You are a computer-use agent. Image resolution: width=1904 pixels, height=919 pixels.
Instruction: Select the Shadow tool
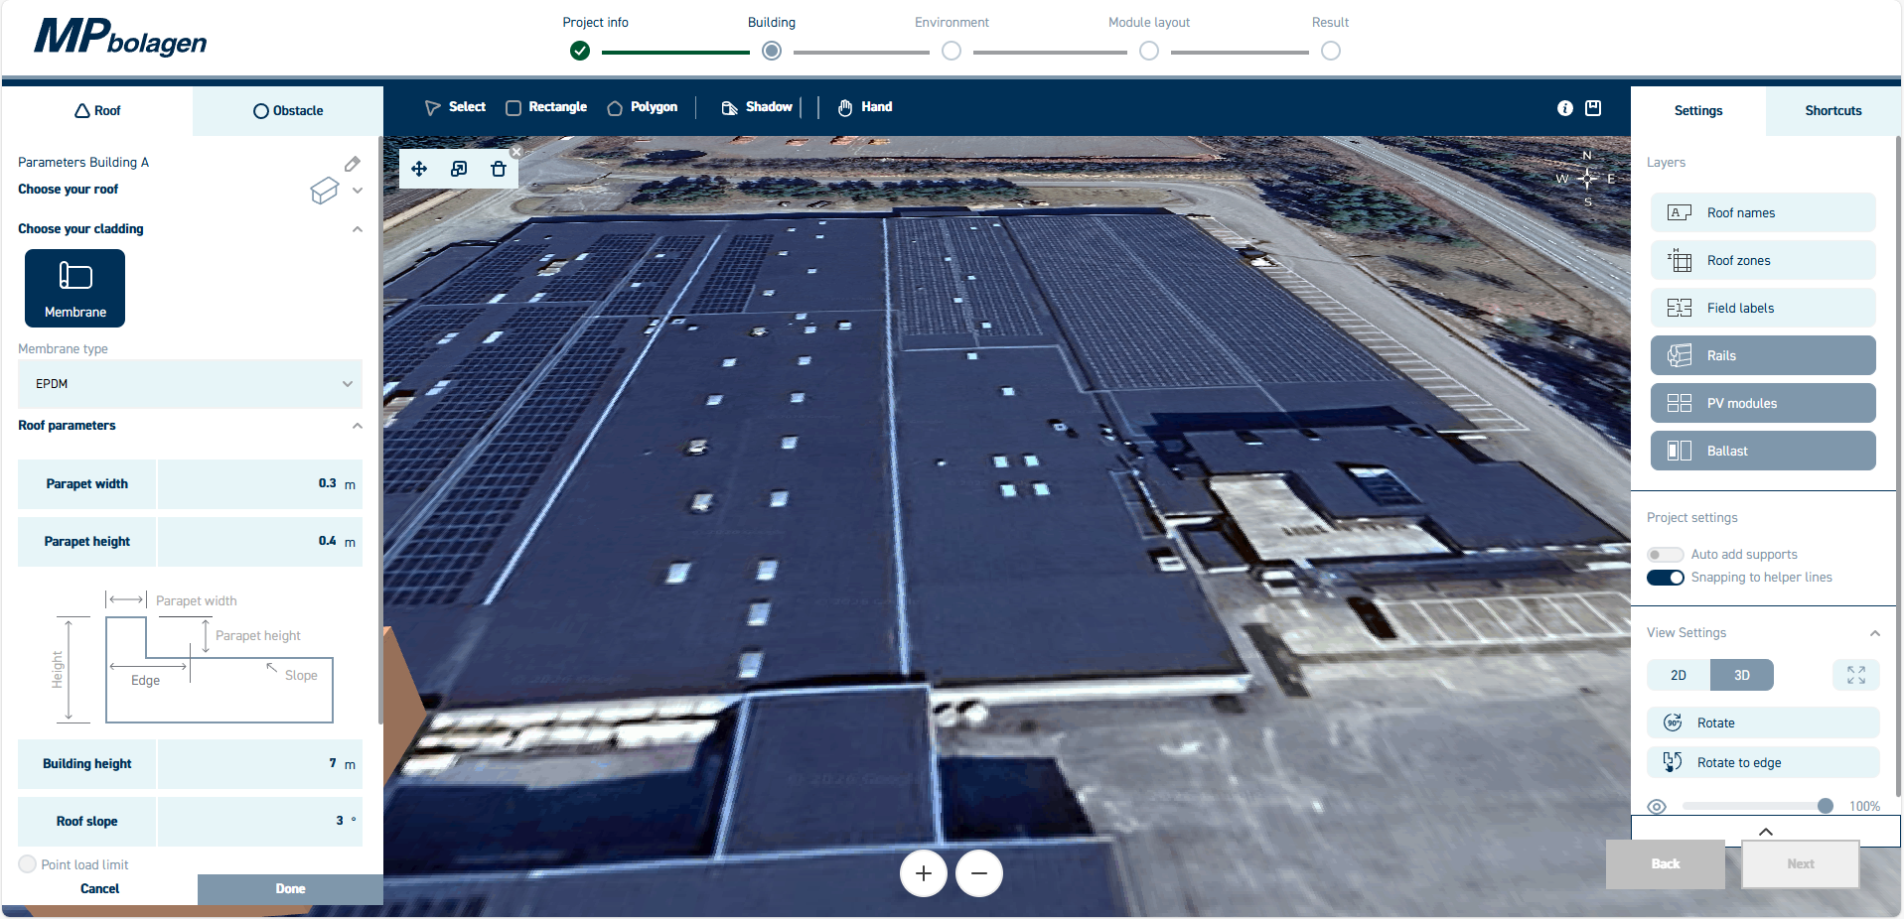point(757,107)
